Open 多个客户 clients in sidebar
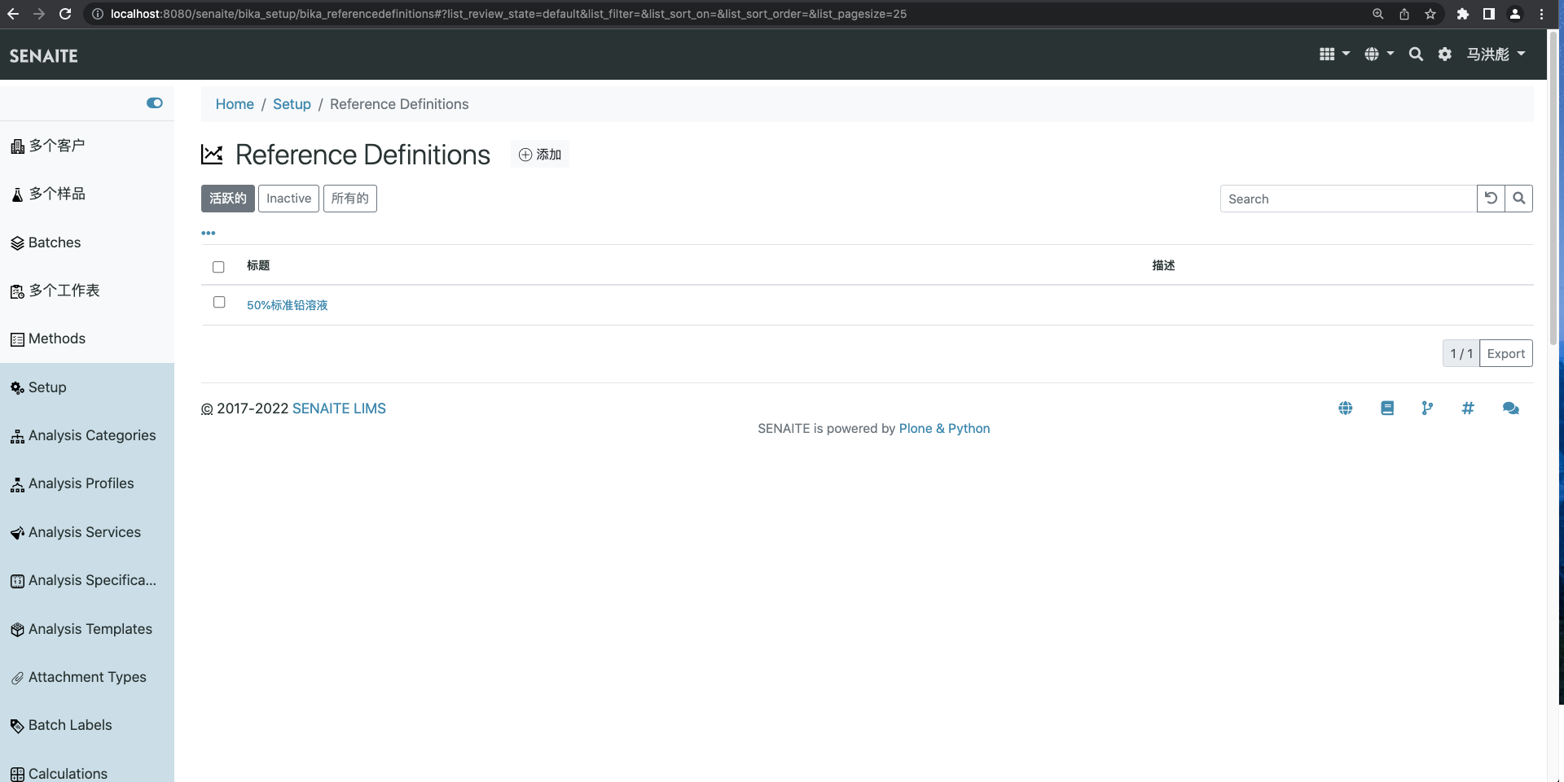Image resolution: width=1564 pixels, height=782 pixels. point(48,146)
